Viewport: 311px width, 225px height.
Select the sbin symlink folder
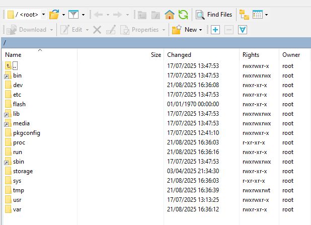[19, 162]
